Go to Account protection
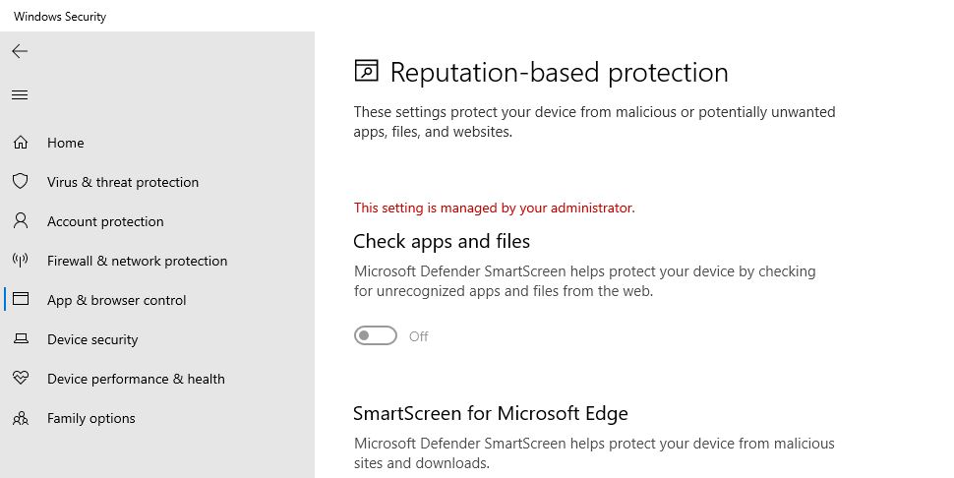Viewport: 954px width, 478px height. tap(105, 221)
